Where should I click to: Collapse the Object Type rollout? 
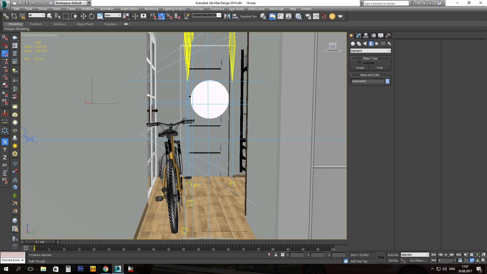tap(370, 58)
